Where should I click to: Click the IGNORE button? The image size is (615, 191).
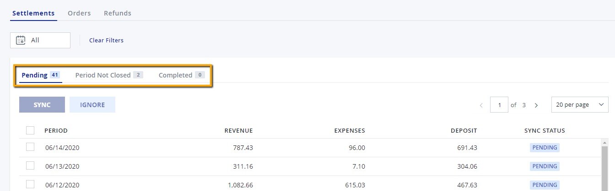tap(92, 105)
